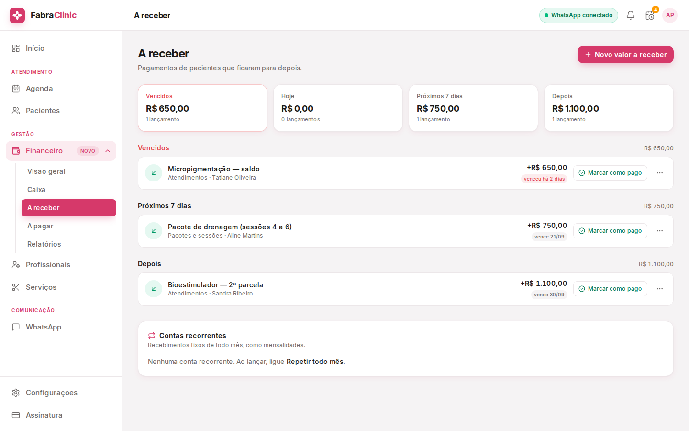Select the Vencidos summary card
Screen dimensions: 689x431
[202, 108]
